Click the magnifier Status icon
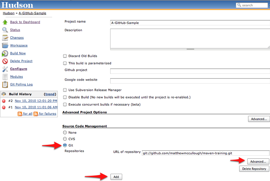 click(x=5, y=30)
